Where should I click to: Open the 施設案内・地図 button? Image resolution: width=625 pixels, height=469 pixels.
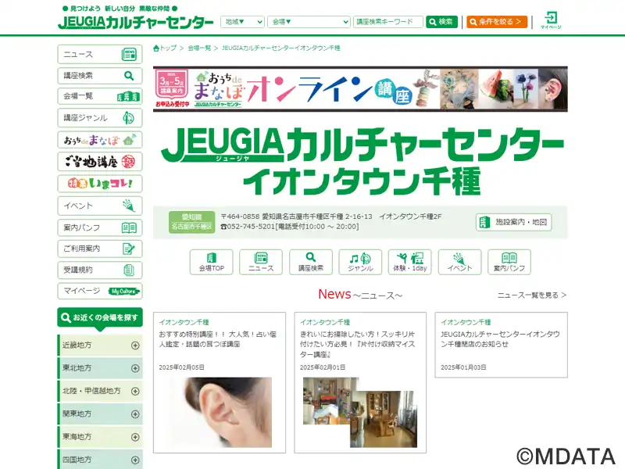tap(513, 222)
